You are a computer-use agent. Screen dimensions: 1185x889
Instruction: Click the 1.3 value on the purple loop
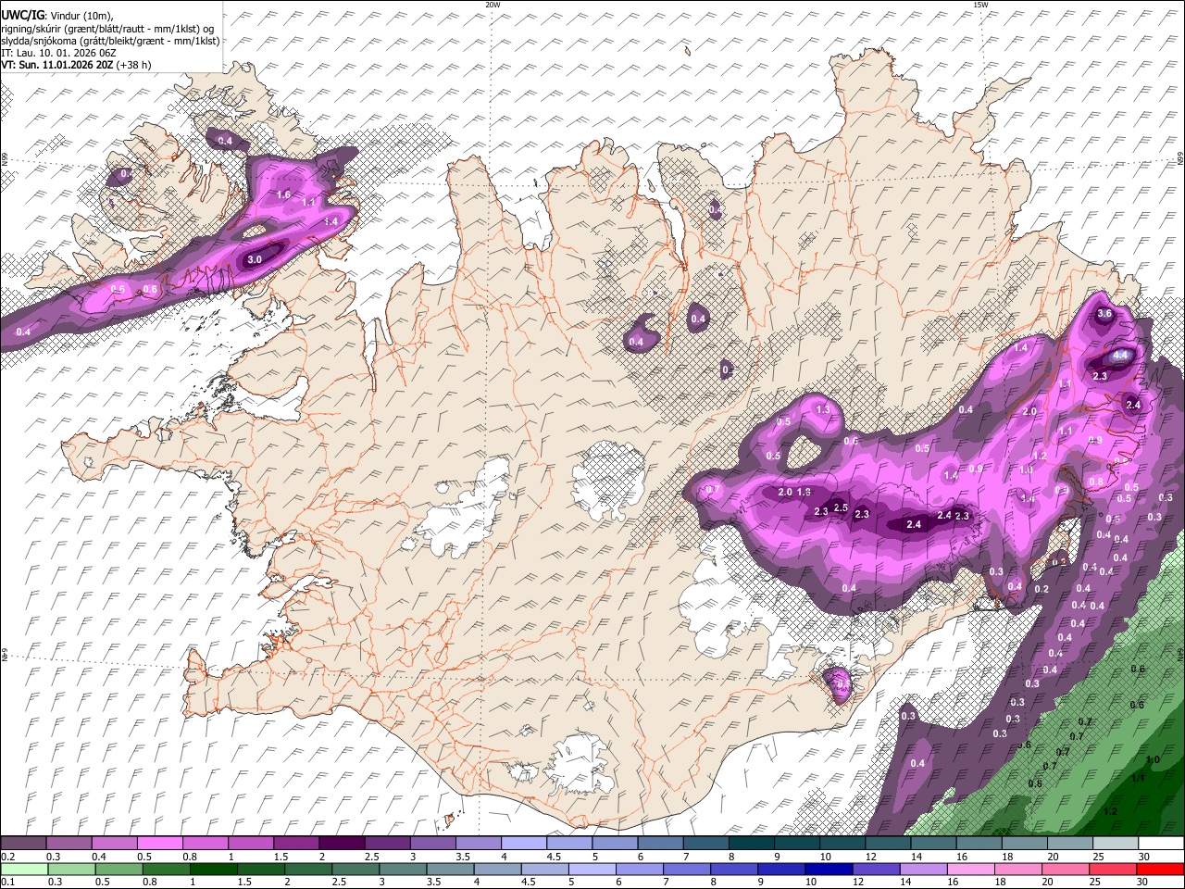point(822,409)
